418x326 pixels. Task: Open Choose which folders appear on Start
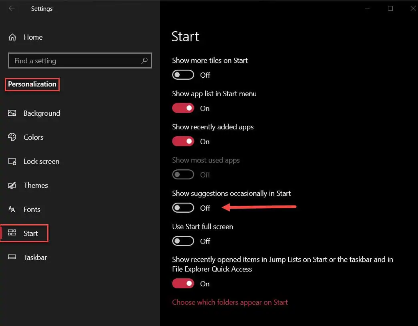tap(230, 302)
